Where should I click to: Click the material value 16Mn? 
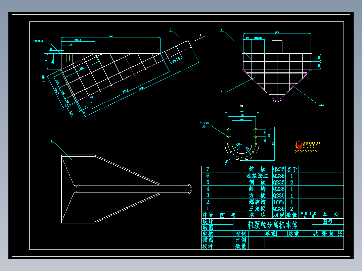(x=279, y=202)
